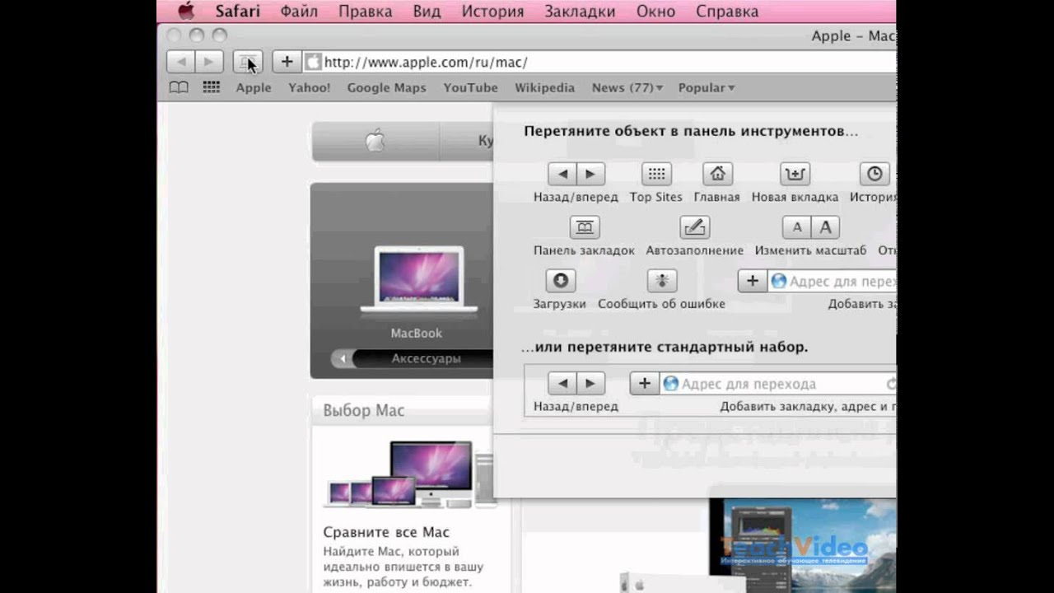The width and height of the screenshot is (1054, 593).
Task: Expand the News (77) bookmarks folder
Action: (627, 87)
